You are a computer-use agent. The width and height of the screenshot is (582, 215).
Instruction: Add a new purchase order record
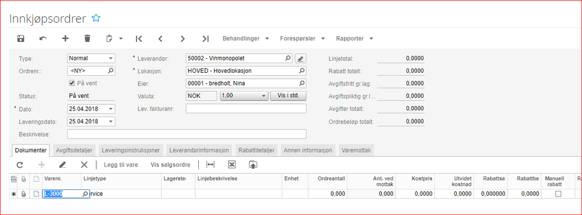[65, 38]
